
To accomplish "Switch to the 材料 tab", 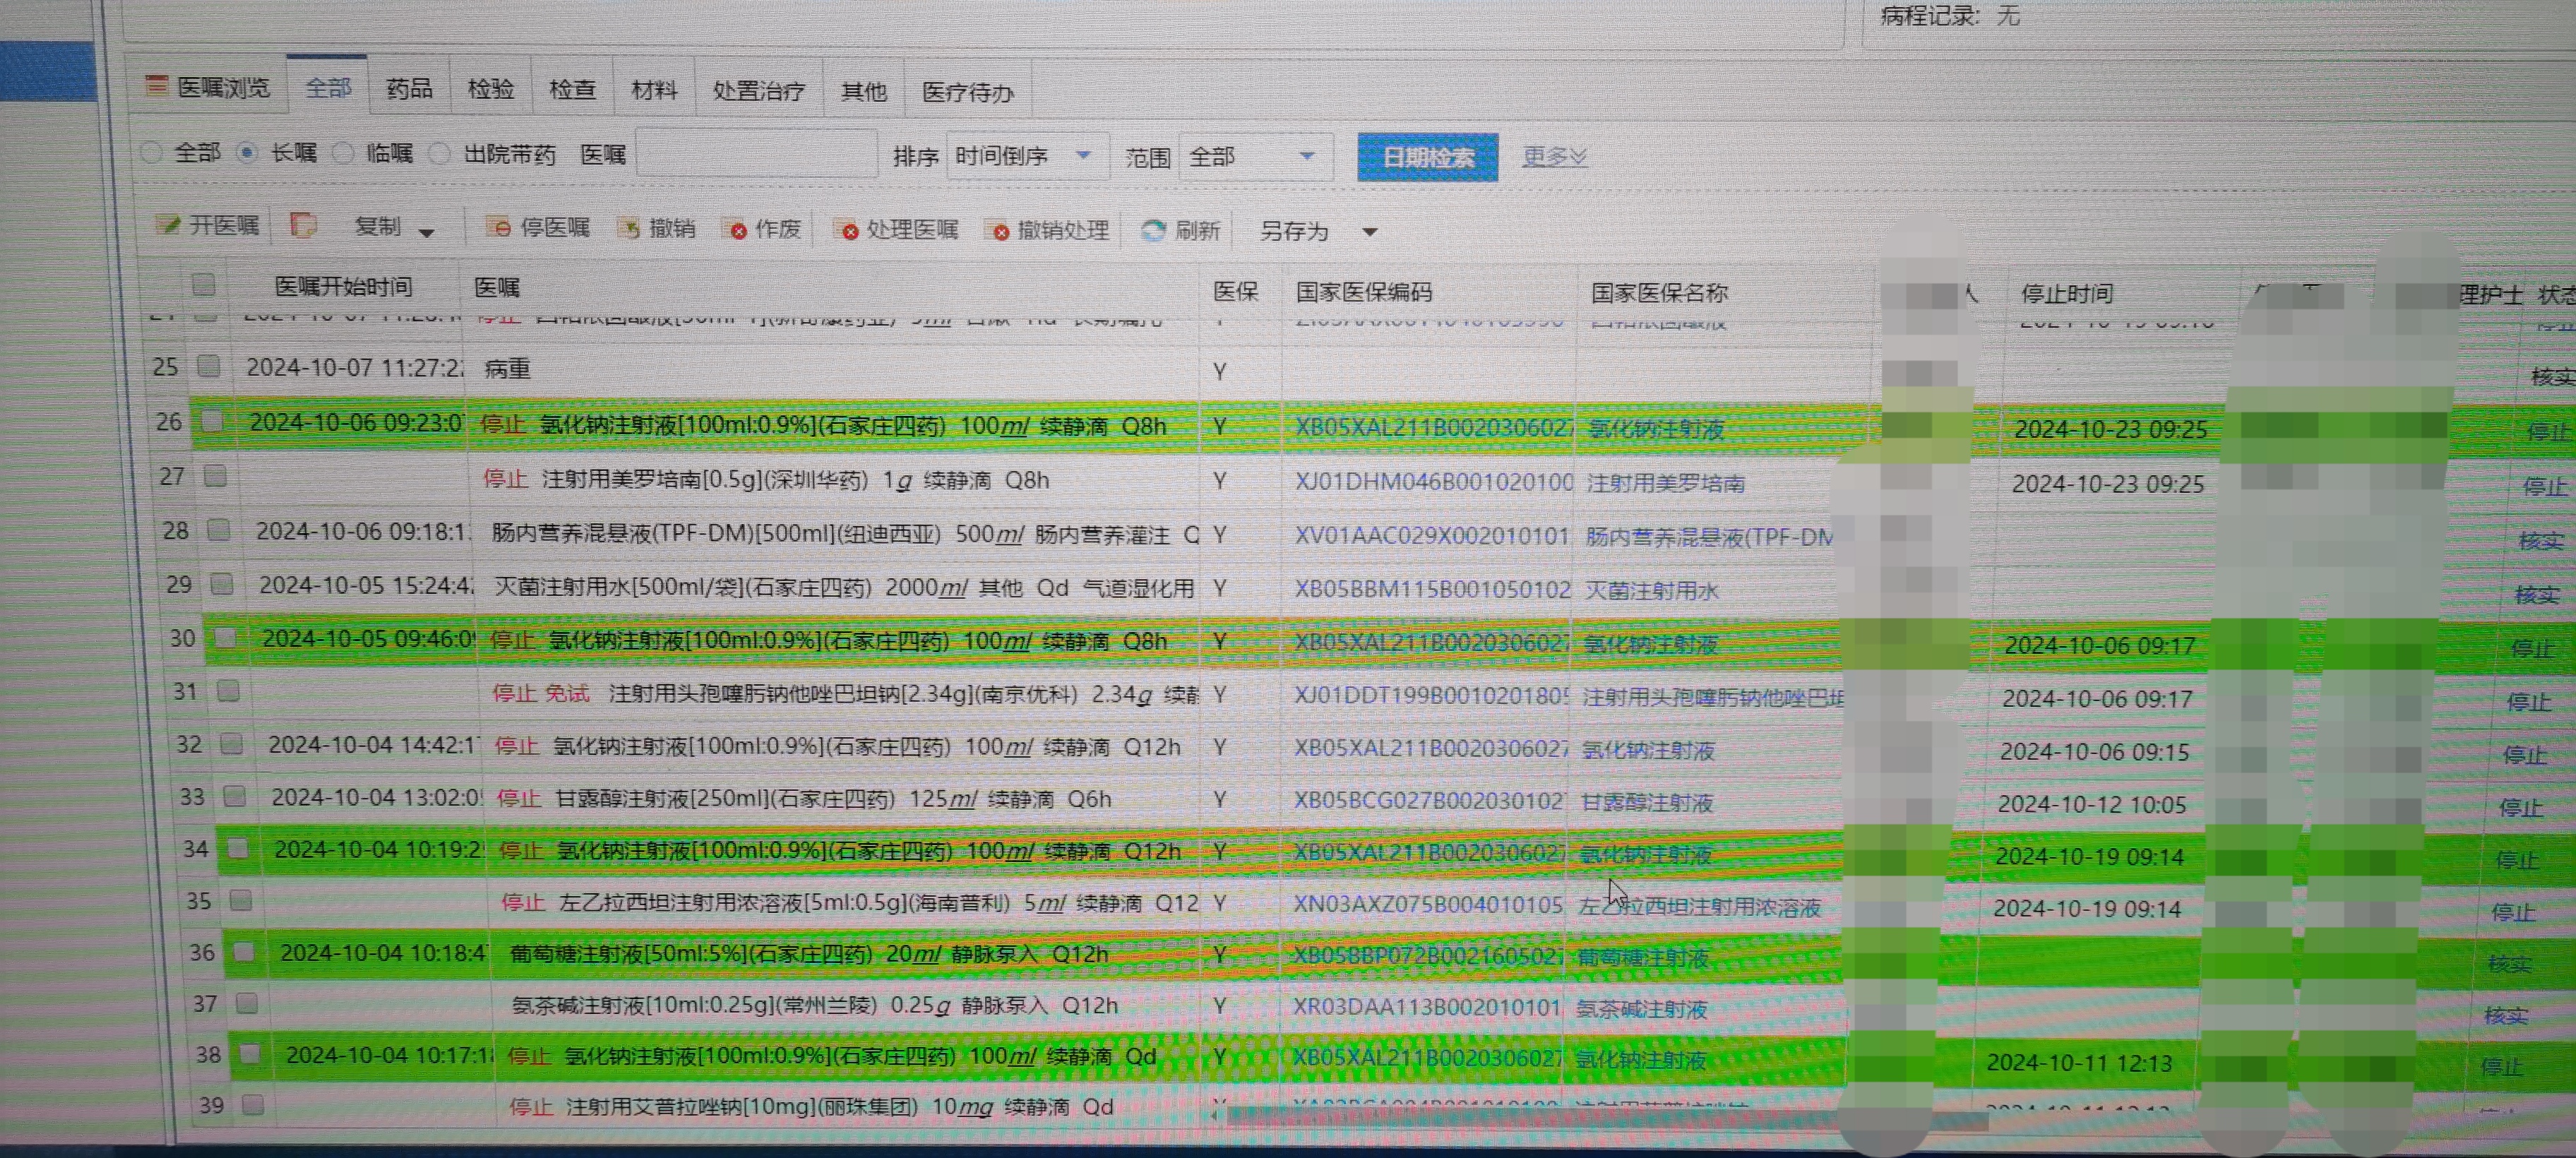I will [x=654, y=90].
